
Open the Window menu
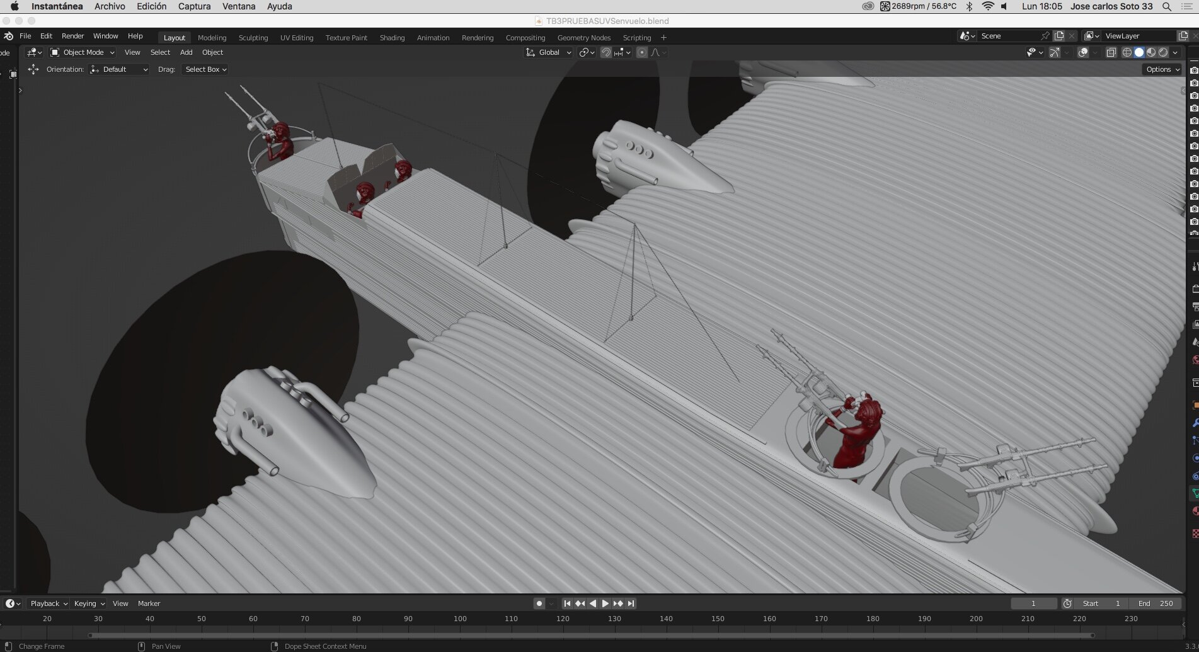click(105, 36)
